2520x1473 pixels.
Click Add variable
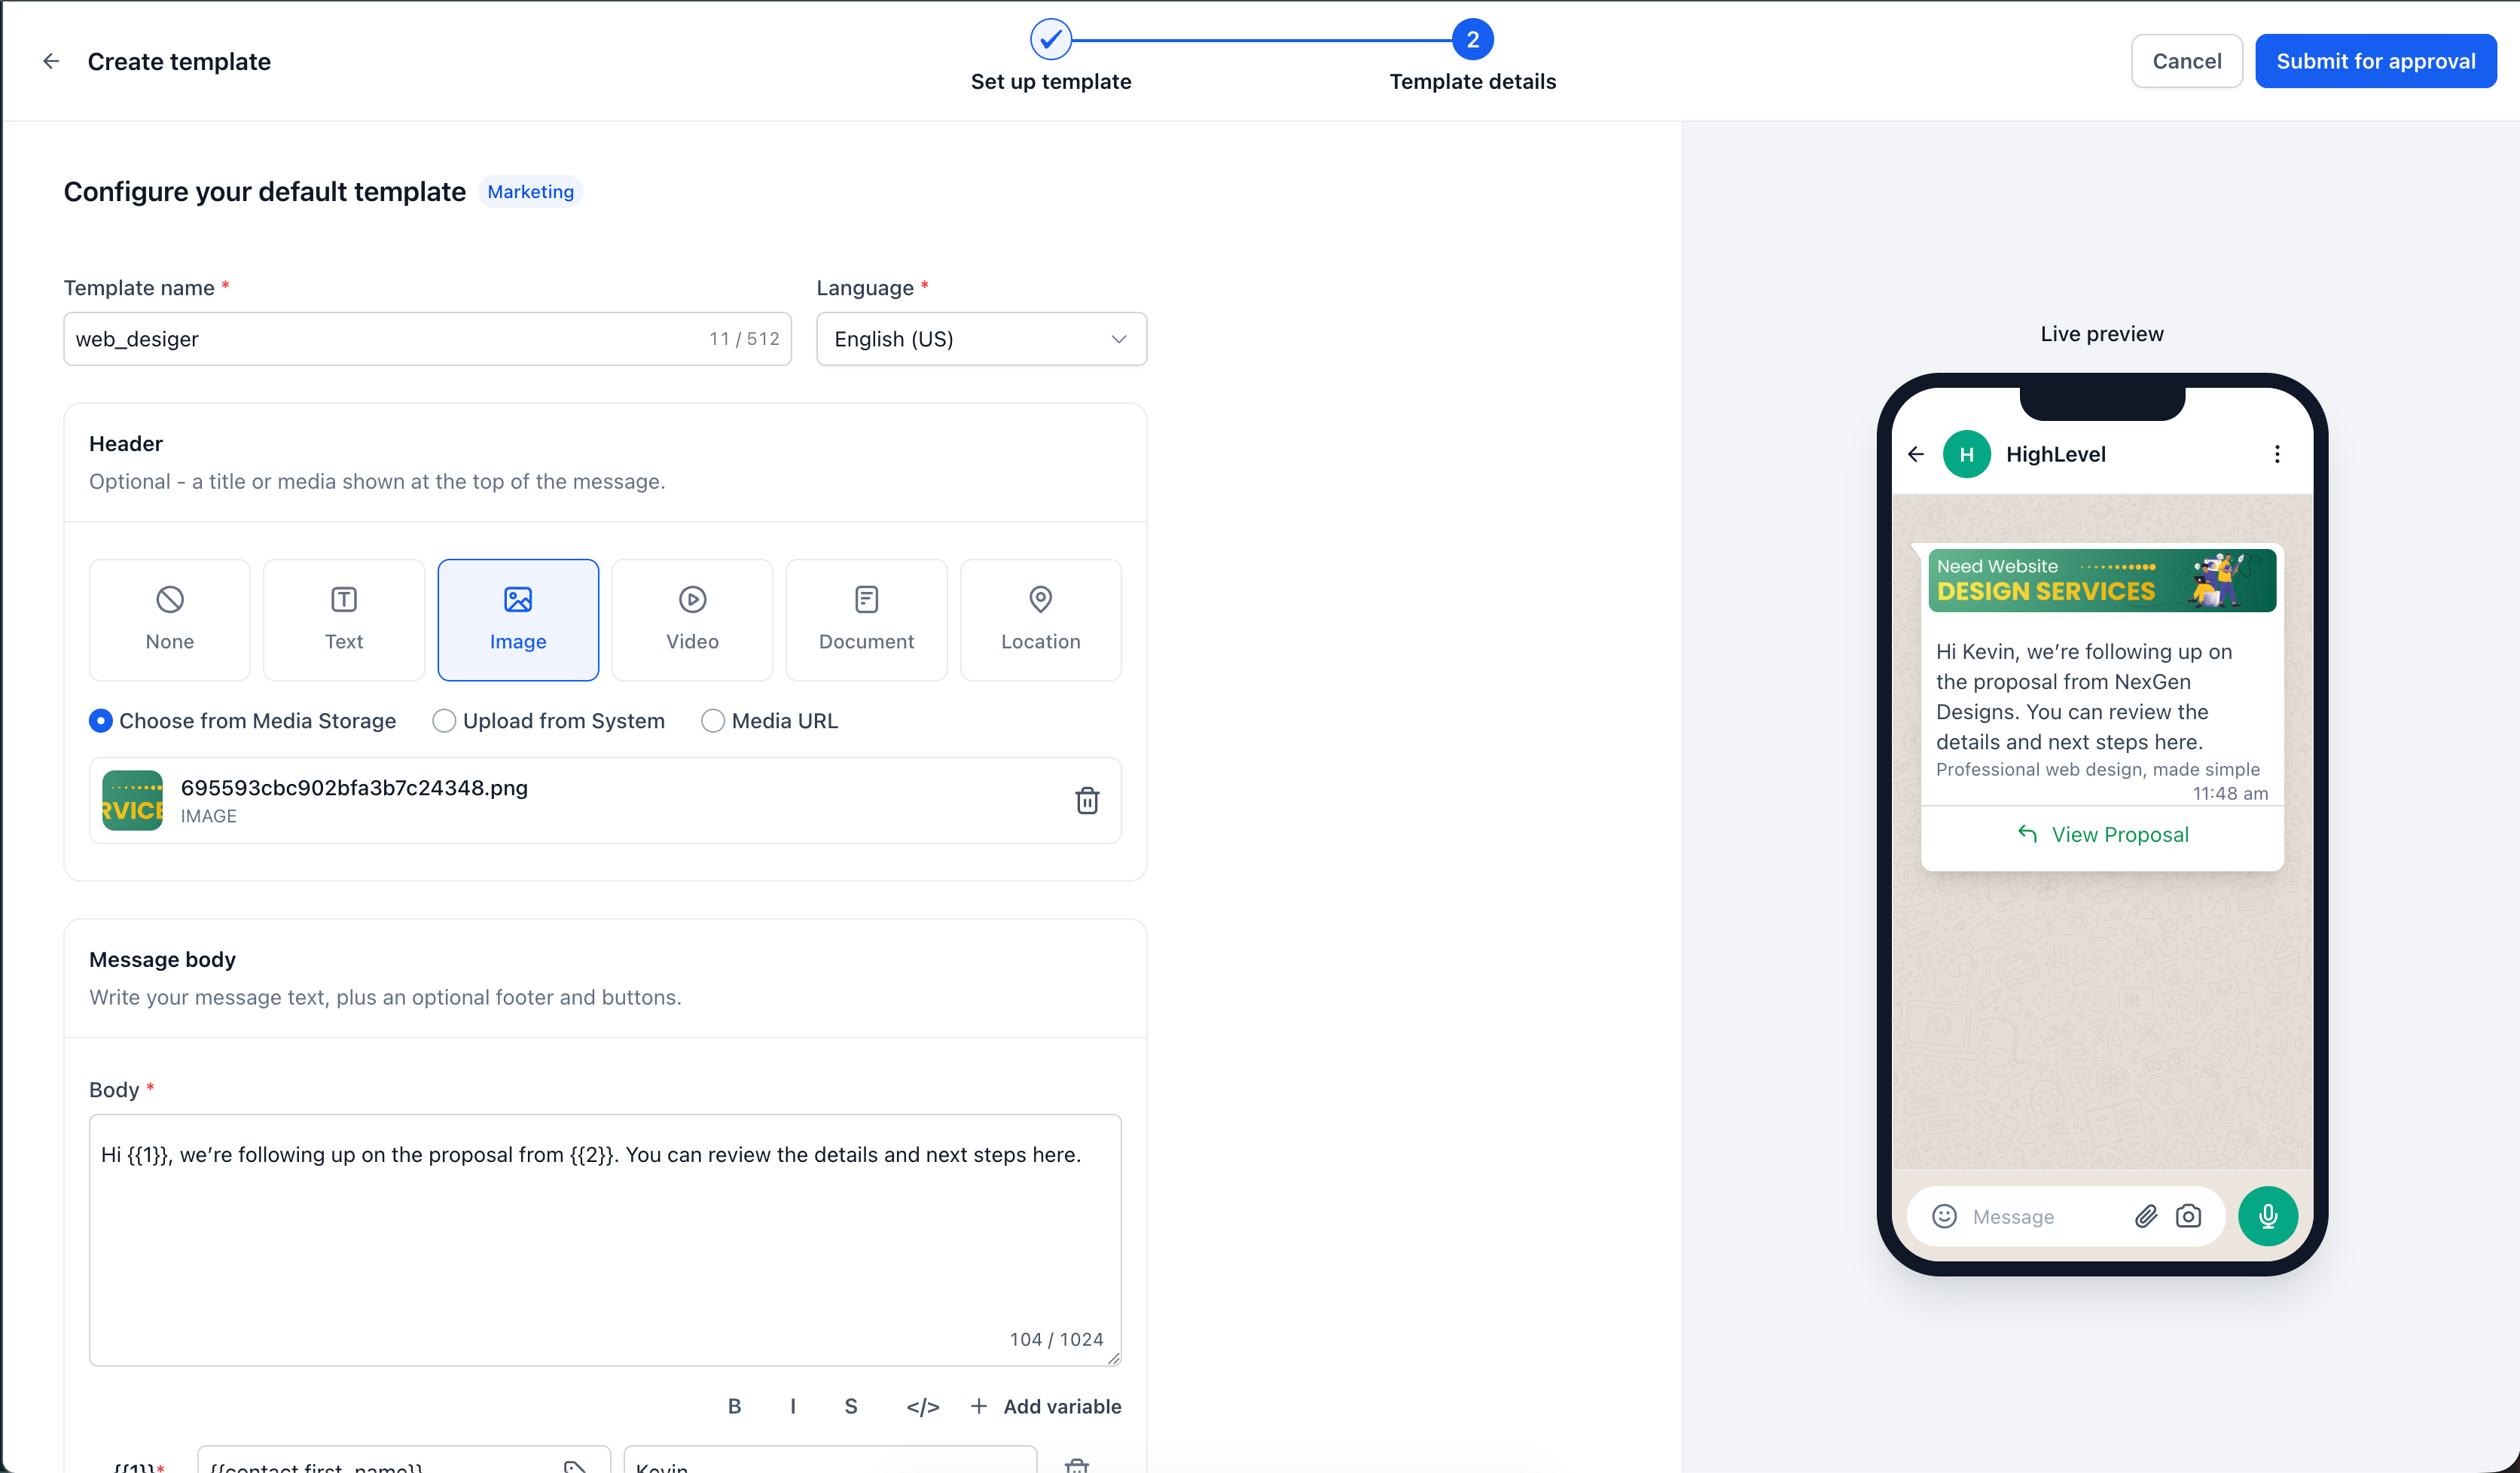click(1045, 1406)
